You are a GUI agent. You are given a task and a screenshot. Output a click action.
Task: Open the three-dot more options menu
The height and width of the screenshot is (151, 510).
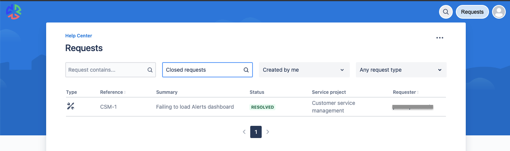point(440,38)
